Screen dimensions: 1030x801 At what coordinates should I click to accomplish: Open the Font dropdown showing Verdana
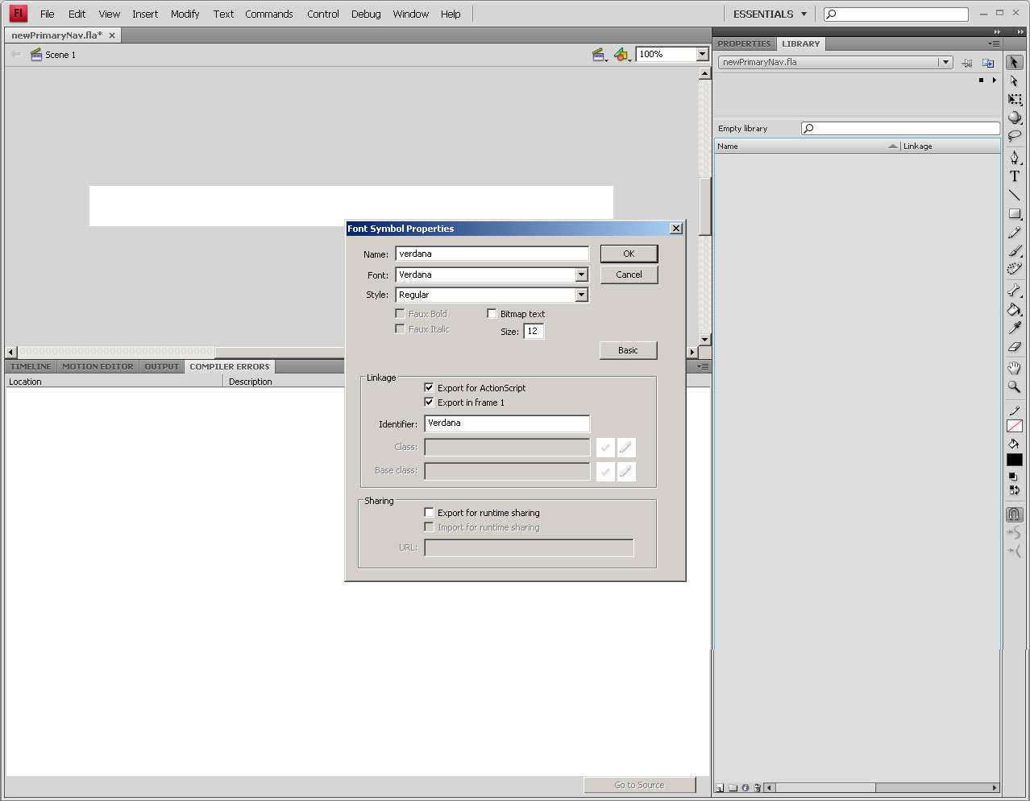581,275
